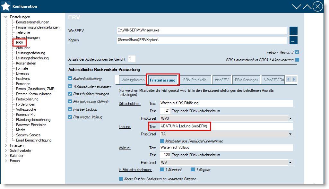Switch to the Vollzugskosten tab

click(133, 80)
